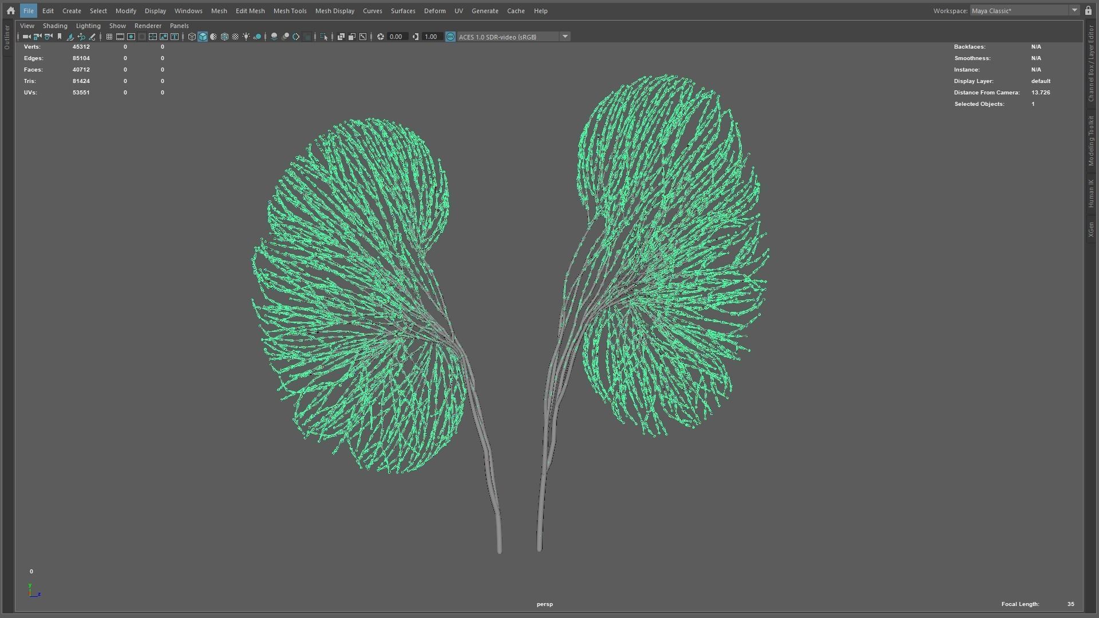The image size is (1099, 618).
Task: Expand the Outliner side tab
Action: [7, 38]
